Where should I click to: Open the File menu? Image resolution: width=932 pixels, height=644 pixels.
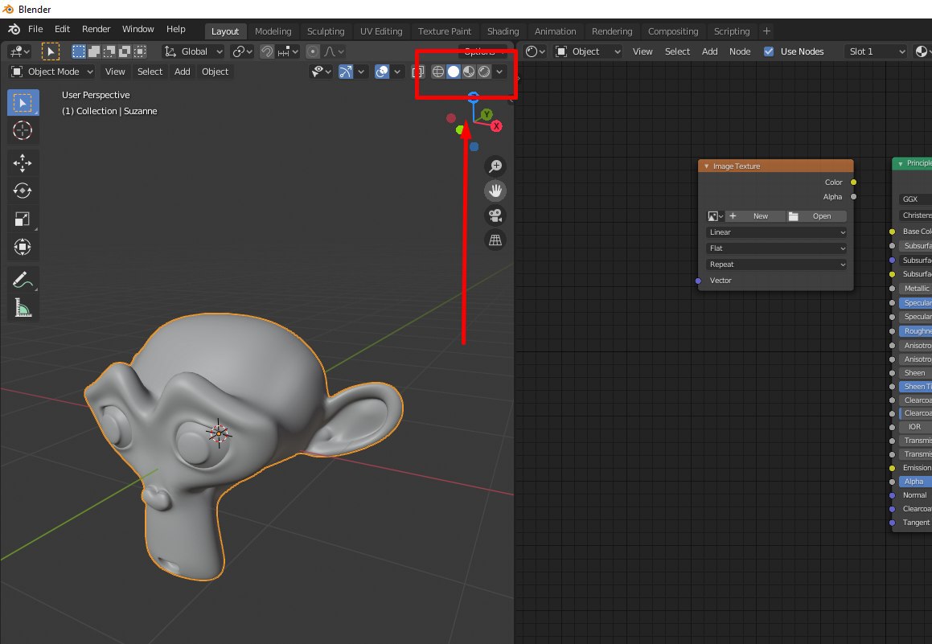35,29
